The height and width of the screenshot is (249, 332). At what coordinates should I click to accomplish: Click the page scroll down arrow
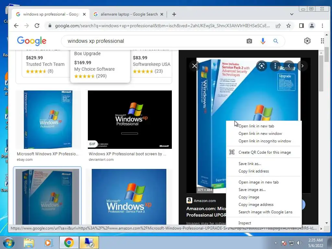[326, 223]
